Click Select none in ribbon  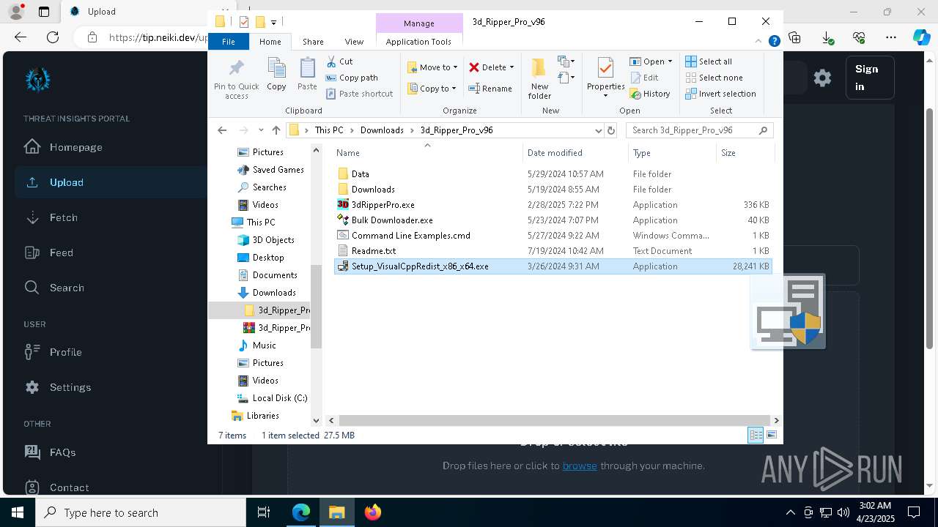tap(714, 78)
